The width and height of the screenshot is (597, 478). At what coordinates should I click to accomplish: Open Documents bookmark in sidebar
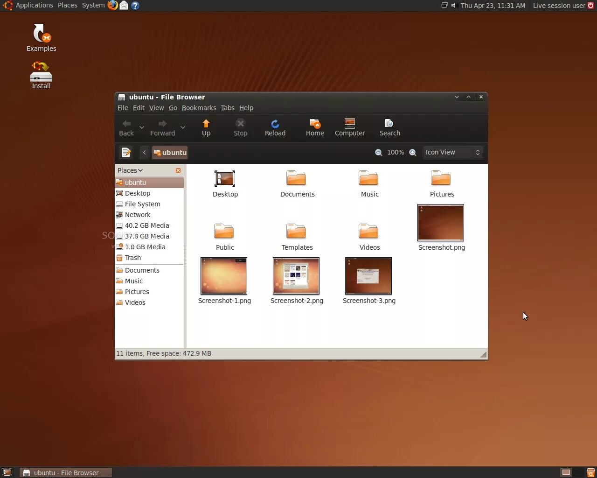point(149,270)
